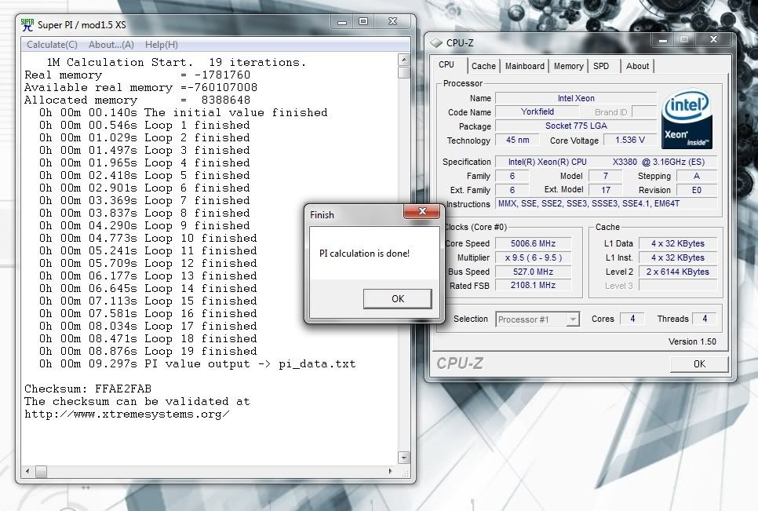Click the Threads count value 4
Image resolution: width=758 pixels, height=511 pixels.
[705, 319]
